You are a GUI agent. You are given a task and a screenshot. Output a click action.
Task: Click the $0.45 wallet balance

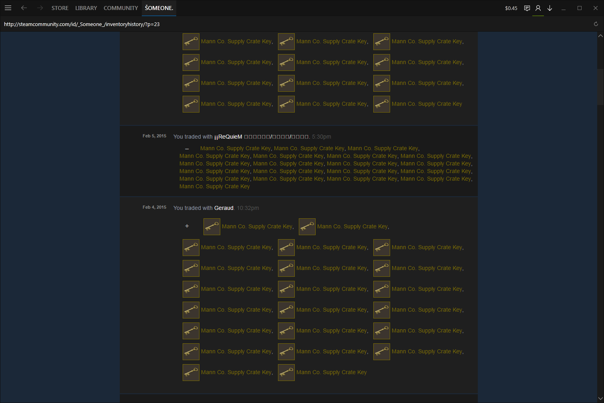[x=511, y=8]
